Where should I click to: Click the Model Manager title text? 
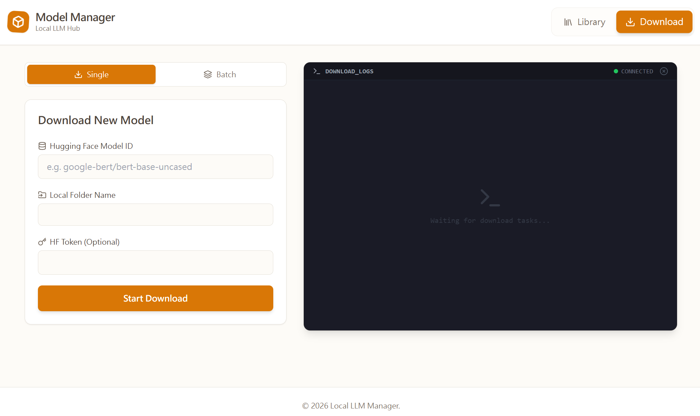point(75,17)
